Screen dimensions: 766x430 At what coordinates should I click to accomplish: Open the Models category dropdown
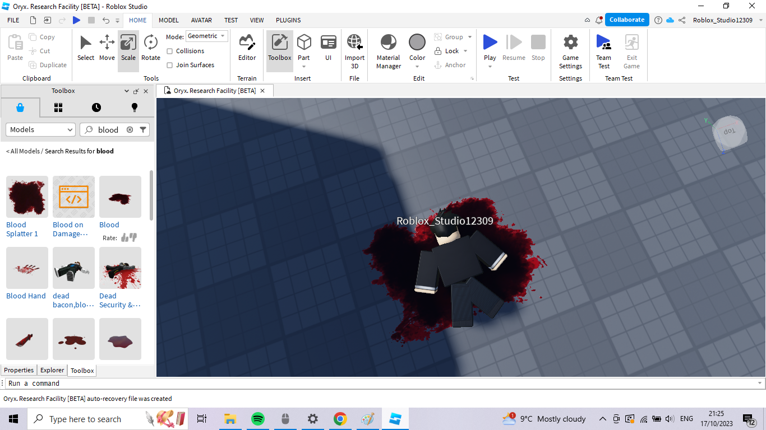click(x=40, y=129)
